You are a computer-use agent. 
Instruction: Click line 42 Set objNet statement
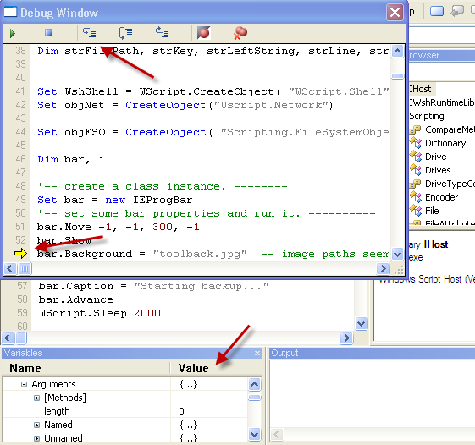tap(185, 105)
